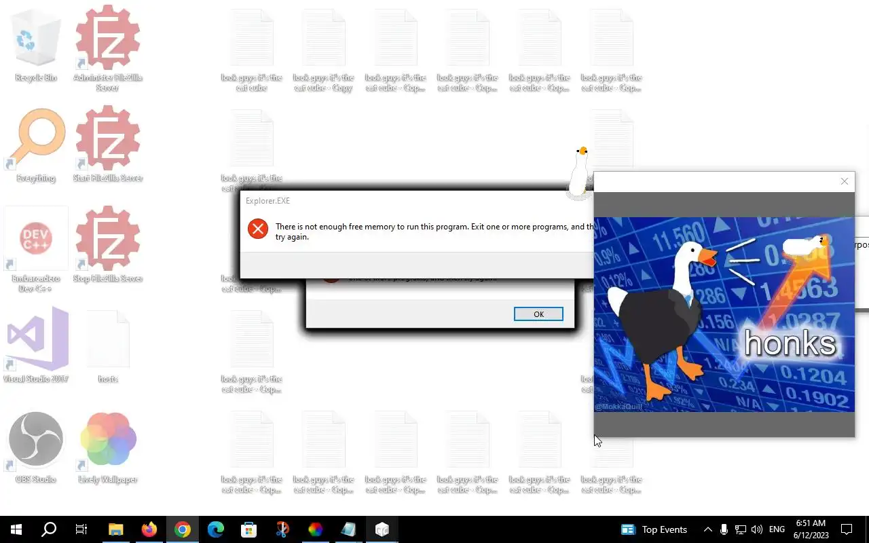Click the white goose walking on desktop
The image size is (869, 543).
click(579, 173)
